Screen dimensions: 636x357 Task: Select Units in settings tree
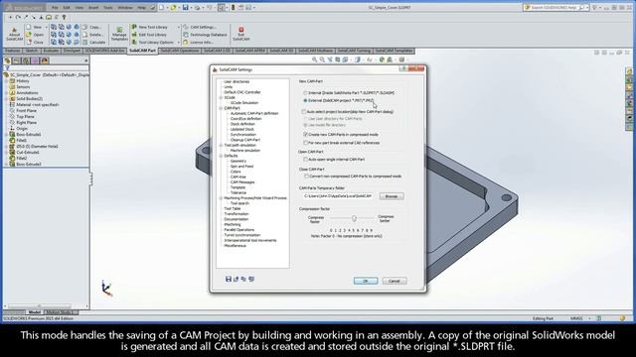229,87
